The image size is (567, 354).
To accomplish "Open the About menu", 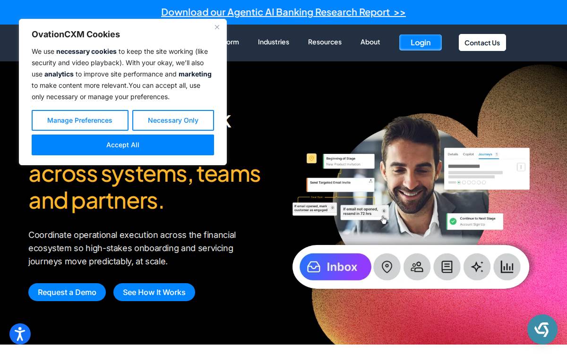I will point(370,42).
